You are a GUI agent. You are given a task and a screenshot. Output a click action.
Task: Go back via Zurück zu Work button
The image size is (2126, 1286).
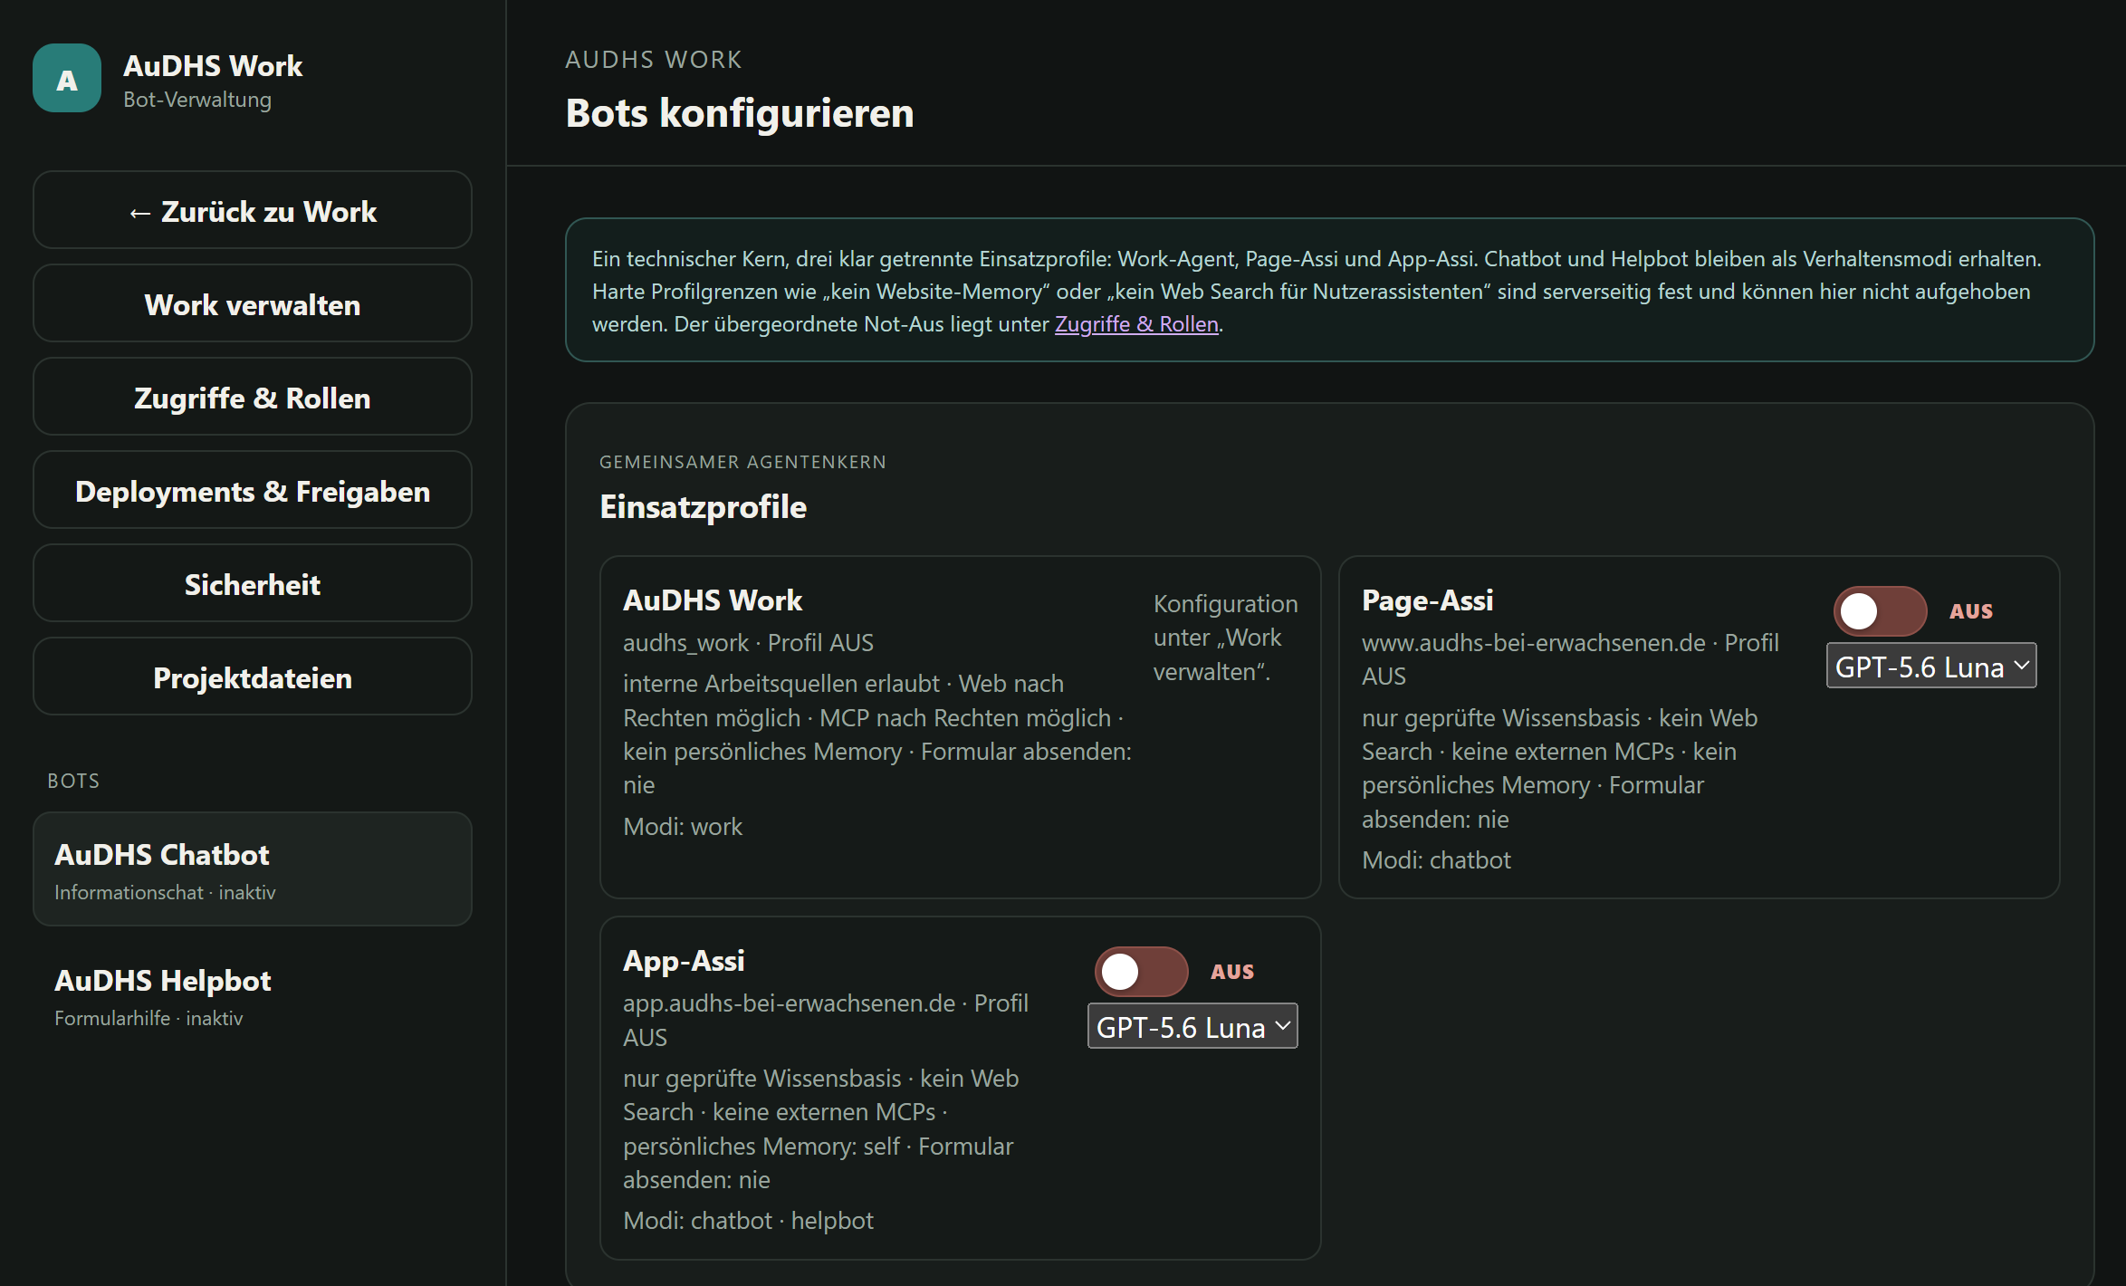point(253,211)
